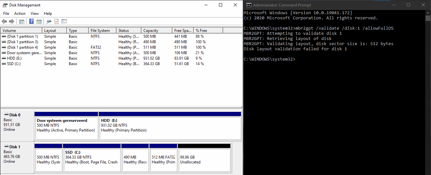This screenshot has height=175, width=431.
Task: Sort by the Type column header
Action: coord(77,30)
